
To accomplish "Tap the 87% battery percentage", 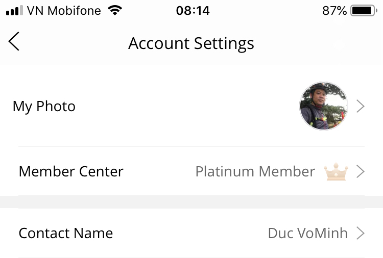I will pyautogui.click(x=334, y=11).
